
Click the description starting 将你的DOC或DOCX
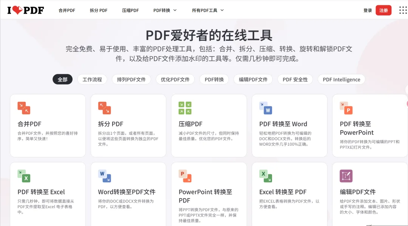[126, 204]
